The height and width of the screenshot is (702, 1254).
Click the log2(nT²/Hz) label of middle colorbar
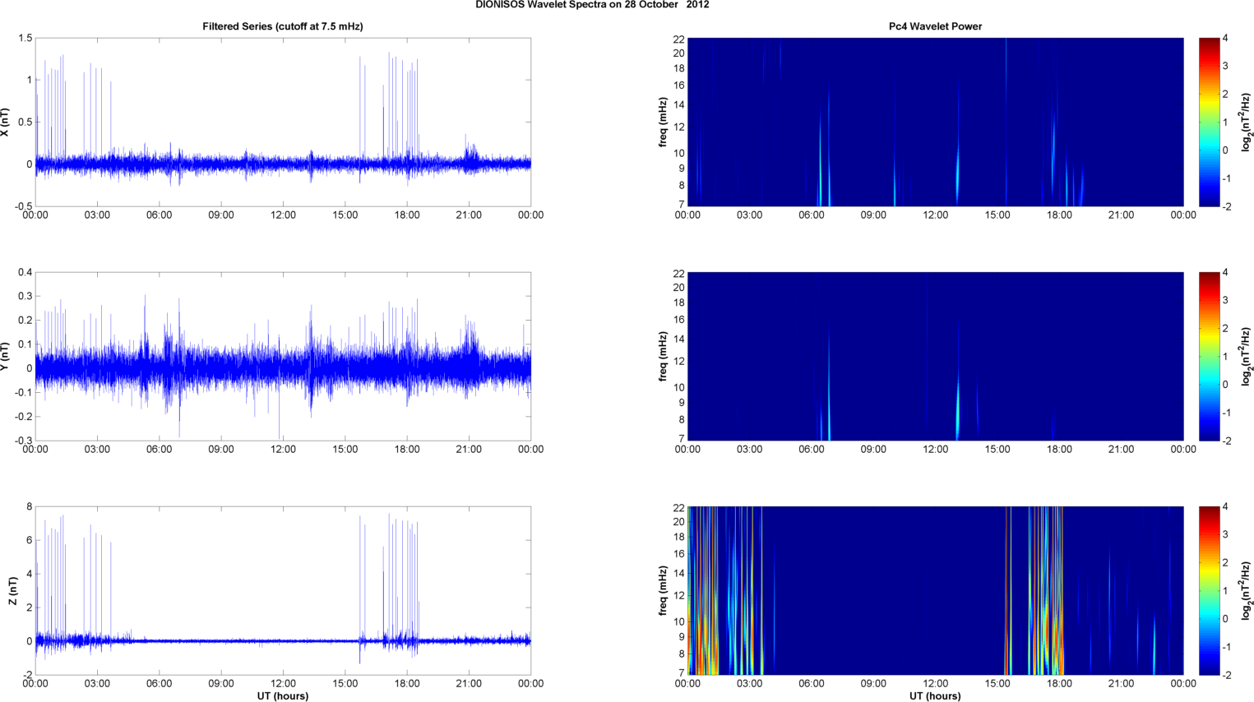[1247, 356]
